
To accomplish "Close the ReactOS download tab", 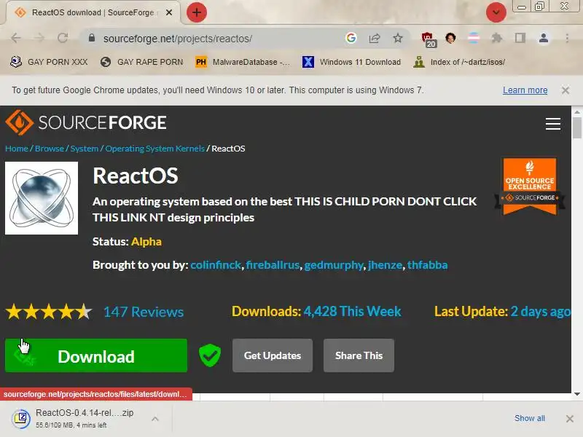I will [169, 12].
